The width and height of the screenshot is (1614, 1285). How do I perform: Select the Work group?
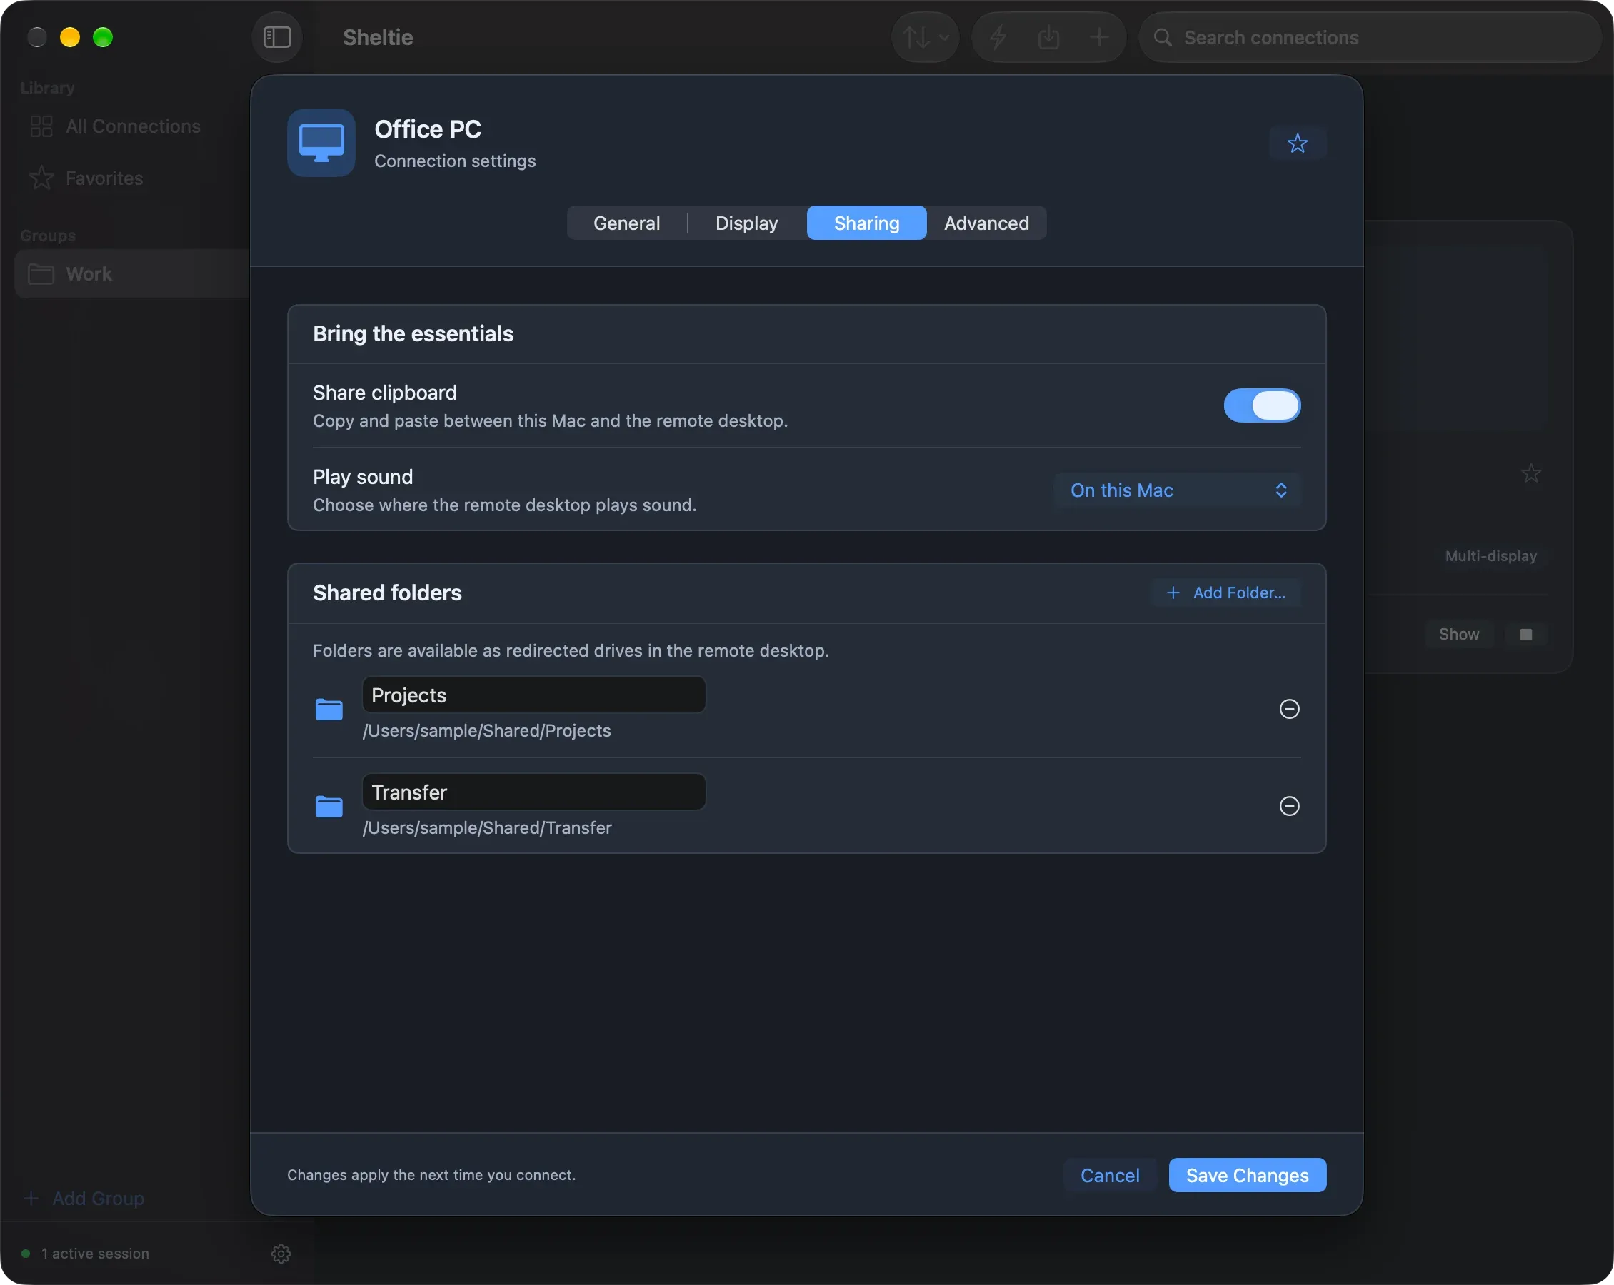tap(134, 274)
